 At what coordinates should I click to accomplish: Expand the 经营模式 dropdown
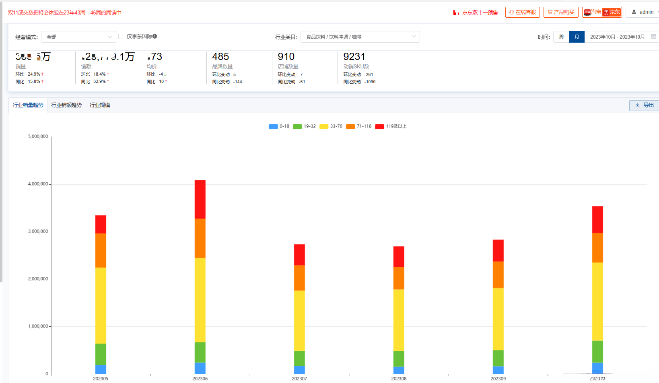tap(78, 37)
